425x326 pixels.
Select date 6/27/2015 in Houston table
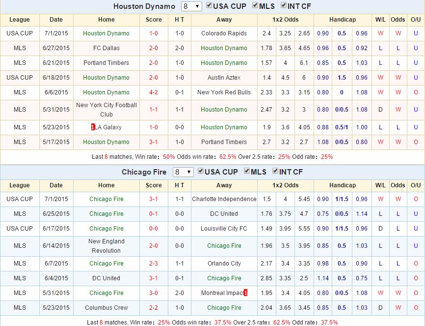click(x=56, y=48)
